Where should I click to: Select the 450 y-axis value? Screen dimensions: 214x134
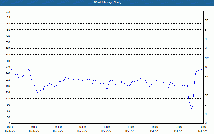click(x=8, y=30)
